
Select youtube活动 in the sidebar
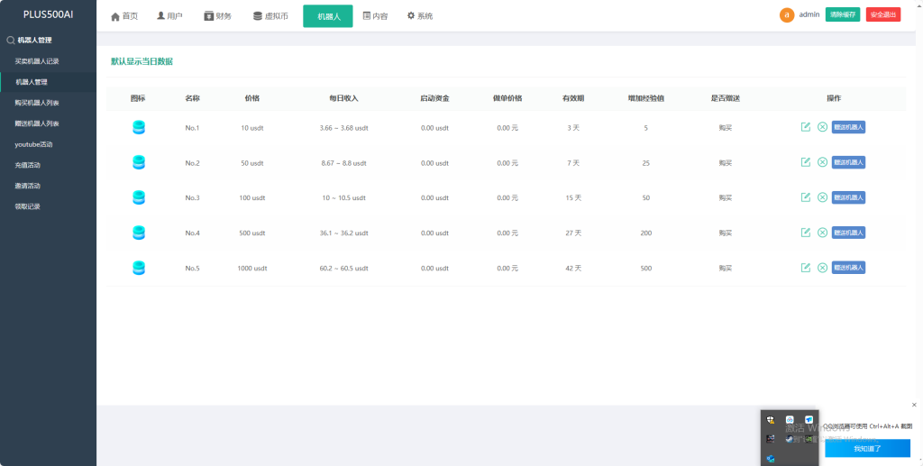(x=34, y=144)
